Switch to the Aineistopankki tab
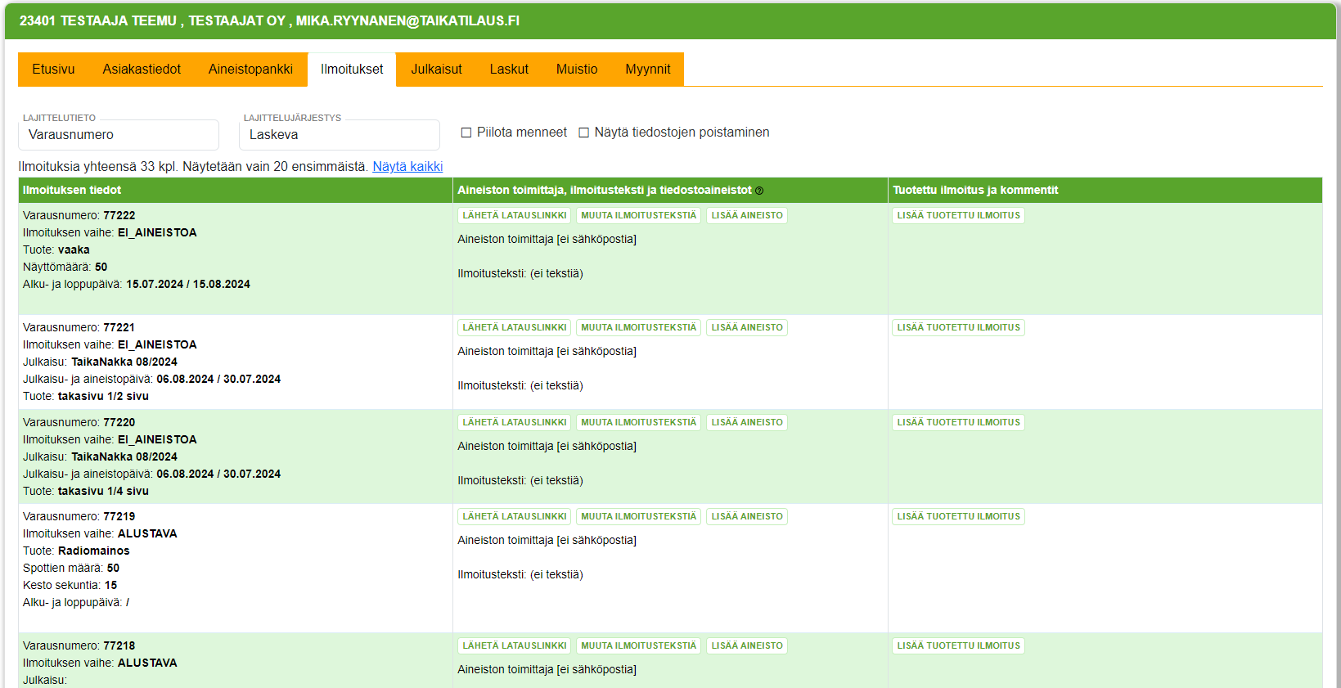Image resolution: width=1341 pixels, height=688 pixels. coord(250,70)
